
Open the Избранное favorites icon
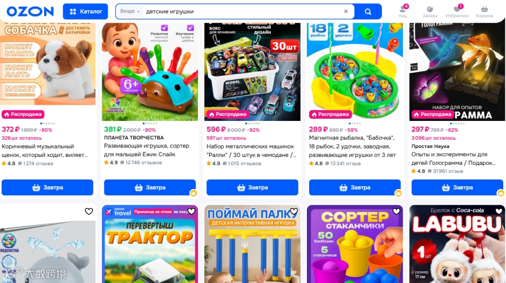coord(457,11)
